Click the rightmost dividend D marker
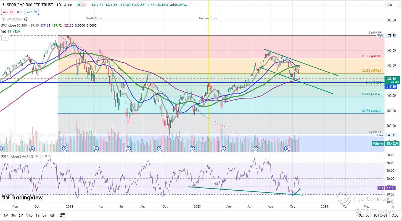This screenshot has width=402, height=221. [x=287, y=149]
